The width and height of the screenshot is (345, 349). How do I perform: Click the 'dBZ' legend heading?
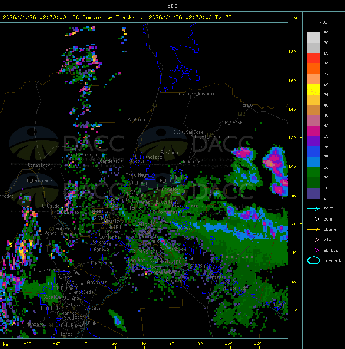pos(323,22)
